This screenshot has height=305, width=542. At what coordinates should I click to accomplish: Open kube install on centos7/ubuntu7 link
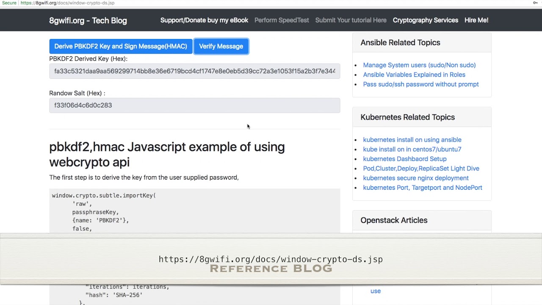(412, 150)
